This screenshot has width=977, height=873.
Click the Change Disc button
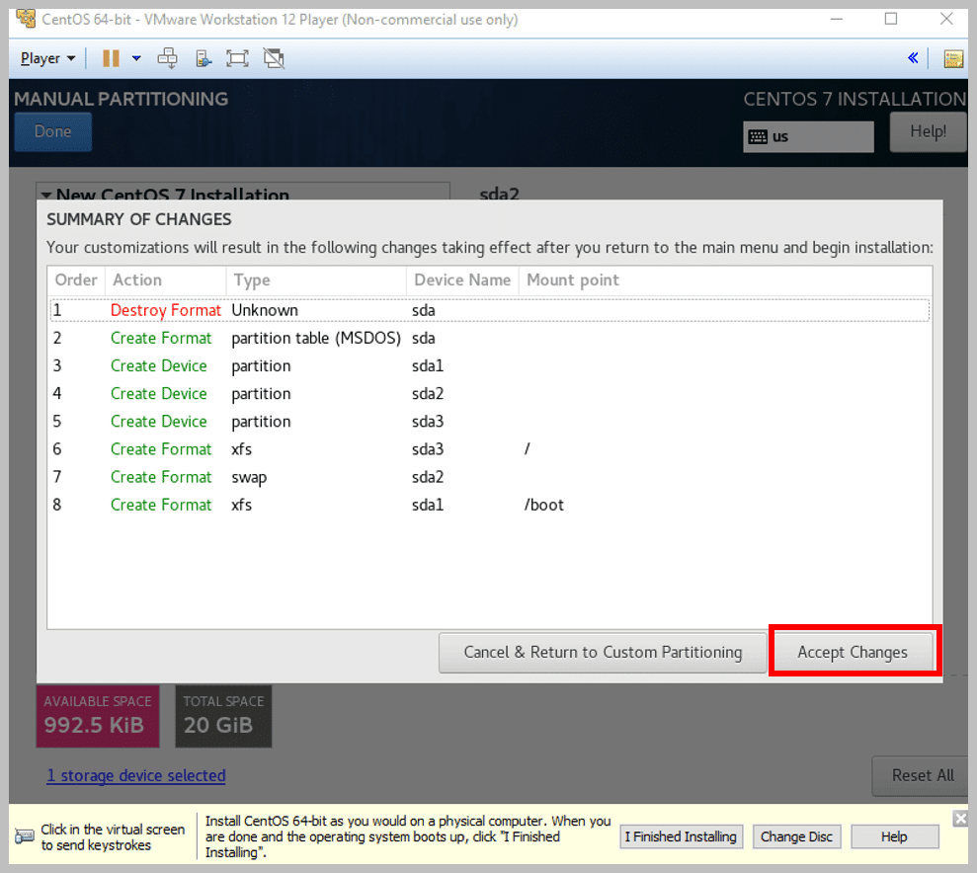pyautogui.click(x=796, y=836)
